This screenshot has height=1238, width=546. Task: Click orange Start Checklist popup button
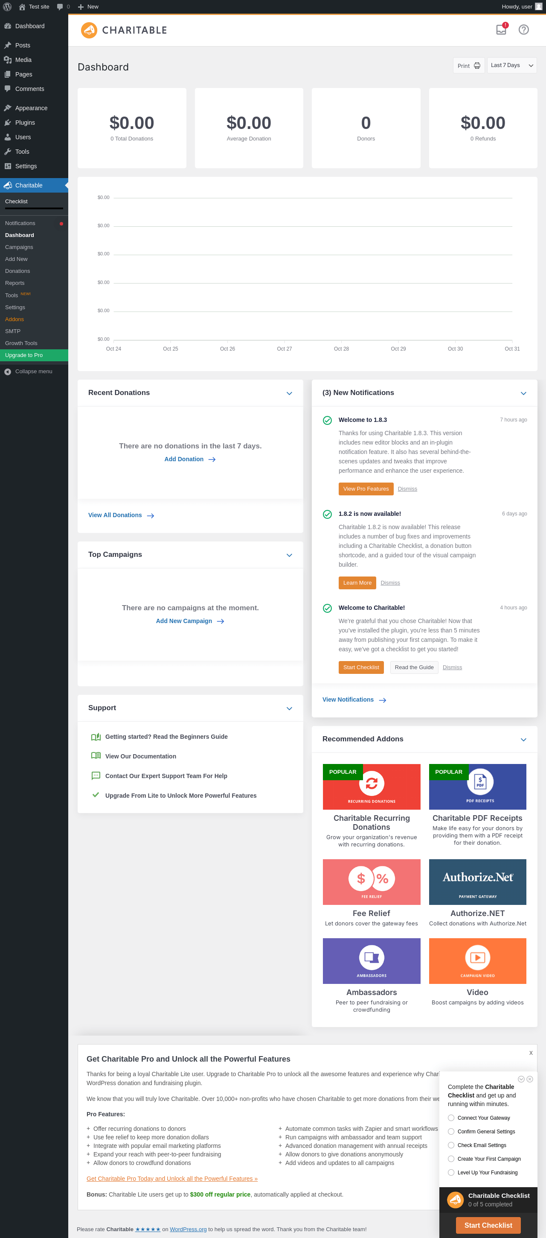[x=488, y=1226]
